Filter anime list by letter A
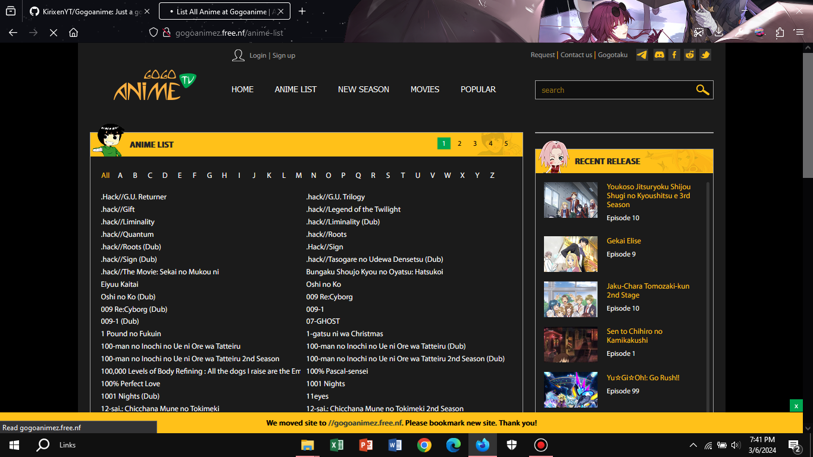The image size is (813, 457). coord(120,176)
